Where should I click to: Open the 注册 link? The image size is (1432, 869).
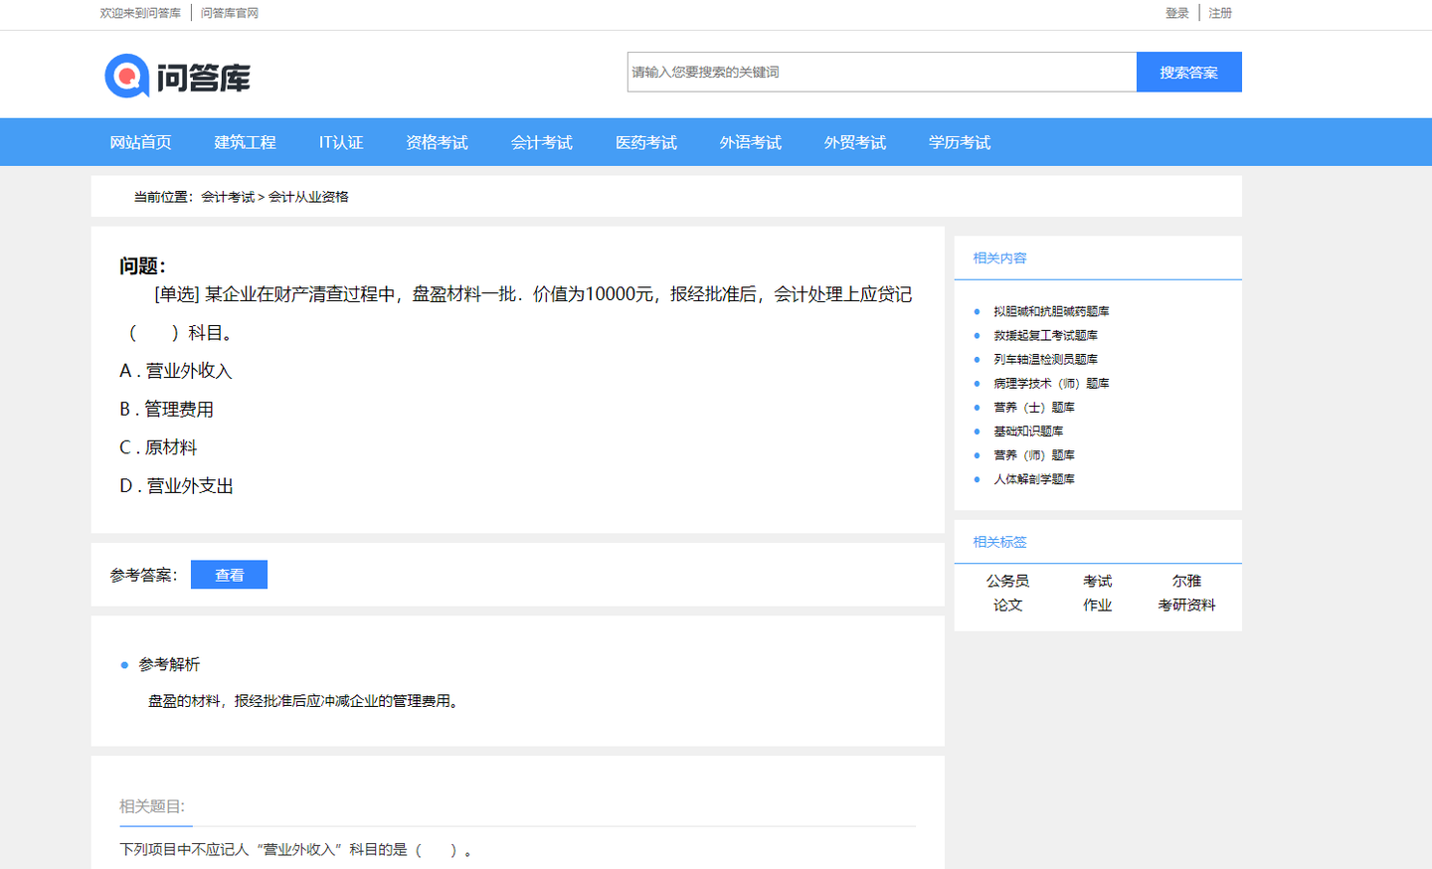[x=1220, y=13]
